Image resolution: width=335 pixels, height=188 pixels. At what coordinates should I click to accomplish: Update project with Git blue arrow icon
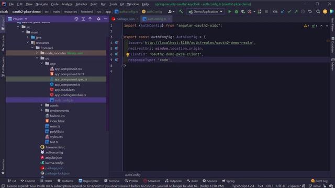point(283,11)
